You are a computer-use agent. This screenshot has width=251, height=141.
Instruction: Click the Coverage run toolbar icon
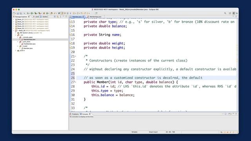[36, 13]
